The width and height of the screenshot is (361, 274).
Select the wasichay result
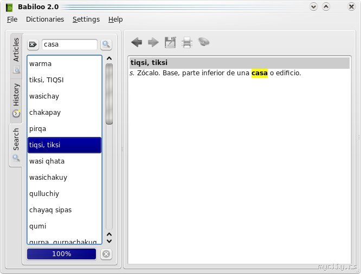65,96
